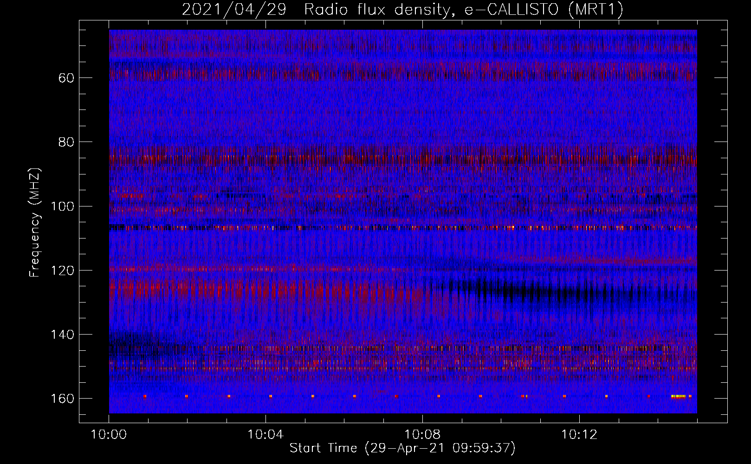Click the plot title '2021/04/29 Radio flux density'

tap(316, 10)
